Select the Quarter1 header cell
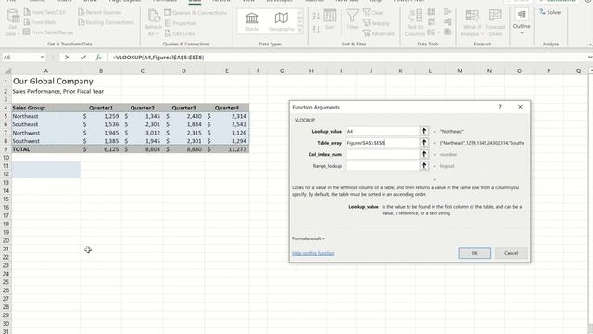 click(101, 108)
